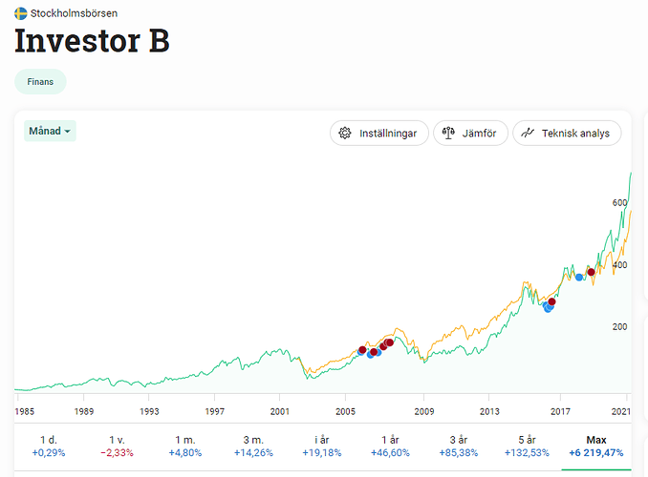Show the 1 år period
648x477 pixels.
point(390,446)
